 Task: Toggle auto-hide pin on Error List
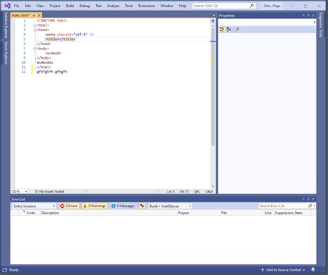pyautogui.click(x=309, y=199)
